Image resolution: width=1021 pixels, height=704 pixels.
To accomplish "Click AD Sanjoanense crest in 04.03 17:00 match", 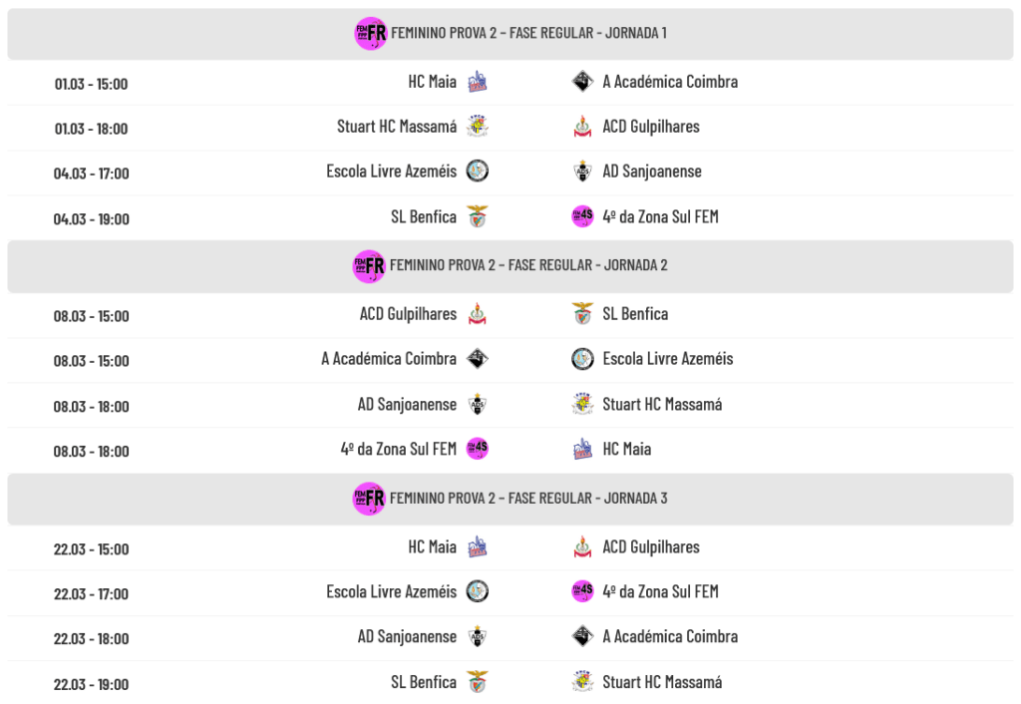I will click(583, 172).
